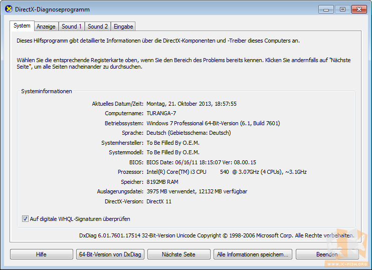
Task: Click the Prozessor label
Action: (x=130, y=172)
